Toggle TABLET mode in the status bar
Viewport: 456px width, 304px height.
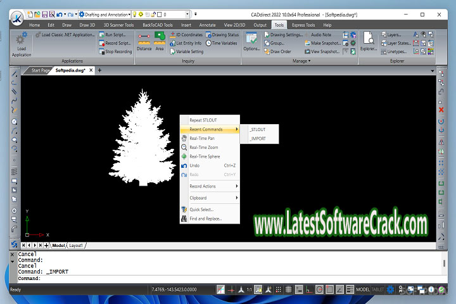point(378,289)
